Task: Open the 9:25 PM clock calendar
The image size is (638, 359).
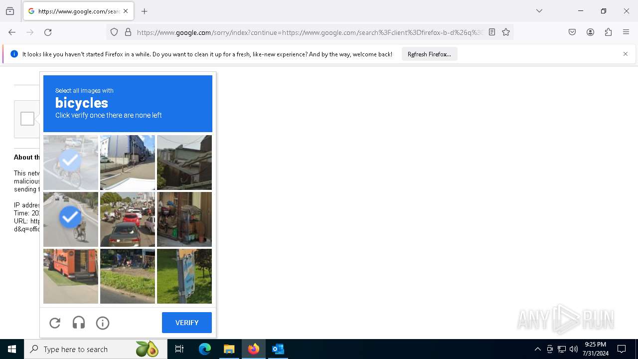Action: [596, 349]
